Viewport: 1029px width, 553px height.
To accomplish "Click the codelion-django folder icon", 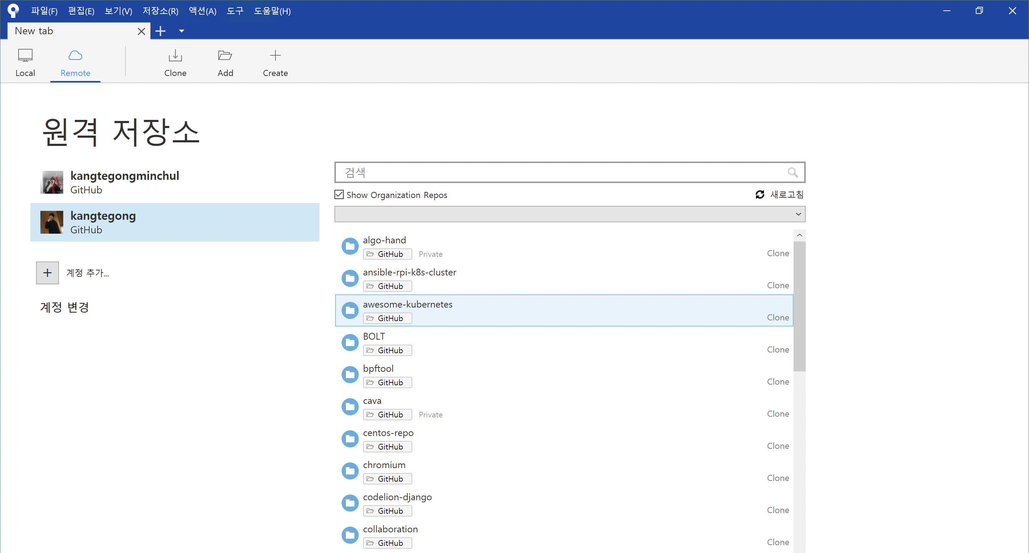I will coord(350,503).
